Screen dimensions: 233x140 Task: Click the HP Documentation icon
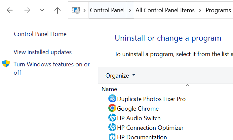click(112, 137)
